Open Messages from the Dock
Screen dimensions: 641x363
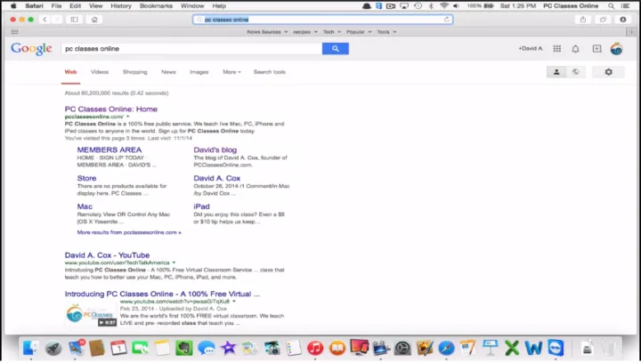[x=206, y=348]
